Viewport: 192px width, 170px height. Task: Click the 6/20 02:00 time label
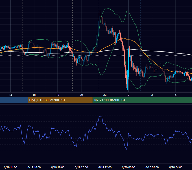(152, 167)
